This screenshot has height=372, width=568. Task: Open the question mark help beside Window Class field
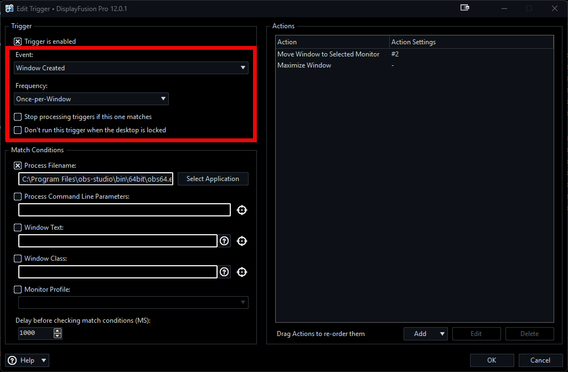[x=224, y=272]
